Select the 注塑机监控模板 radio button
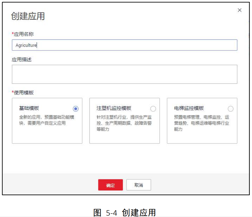This screenshot has width=252, height=217. [153, 109]
